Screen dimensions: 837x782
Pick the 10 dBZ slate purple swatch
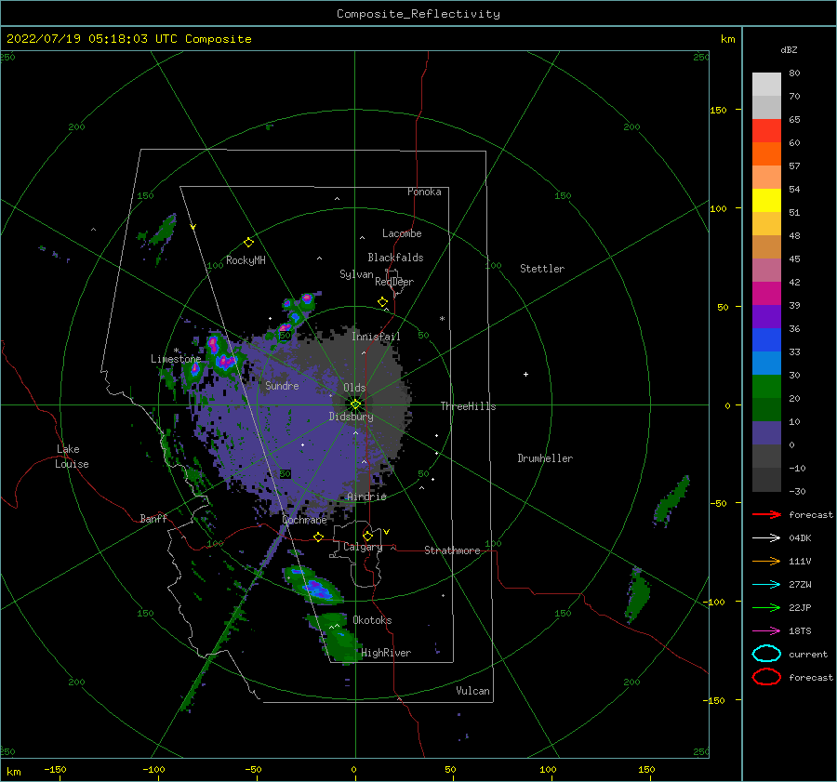(766, 433)
